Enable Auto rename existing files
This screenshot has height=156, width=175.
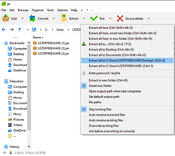pyautogui.click(x=127, y=120)
